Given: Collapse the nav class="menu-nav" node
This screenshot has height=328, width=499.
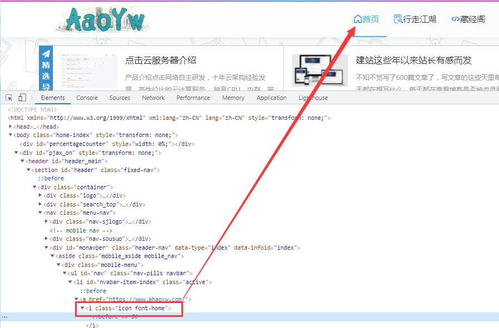Looking at the screenshot, I should pos(40,213).
